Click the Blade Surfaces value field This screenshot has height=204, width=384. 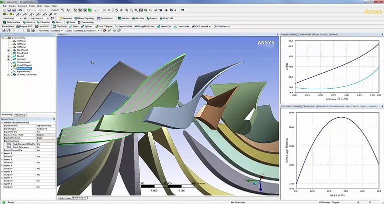(46, 141)
